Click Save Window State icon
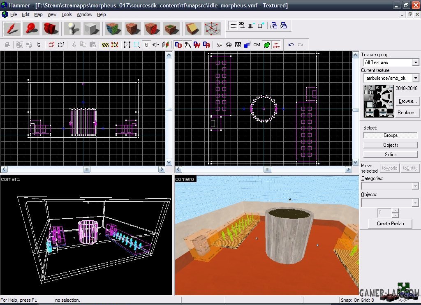Viewport: 421px width, 305px height. coord(283,26)
